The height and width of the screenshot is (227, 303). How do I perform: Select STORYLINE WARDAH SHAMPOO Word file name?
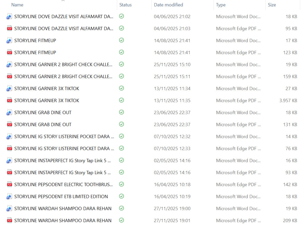coord(63,209)
